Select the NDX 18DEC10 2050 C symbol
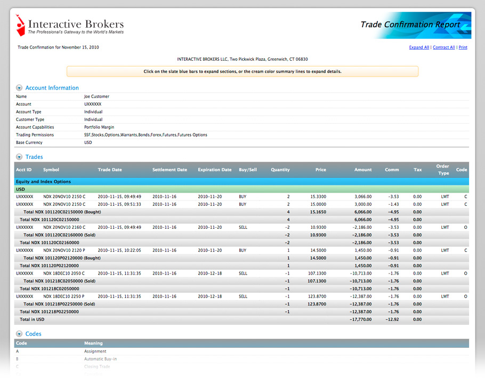 point(64,273)
